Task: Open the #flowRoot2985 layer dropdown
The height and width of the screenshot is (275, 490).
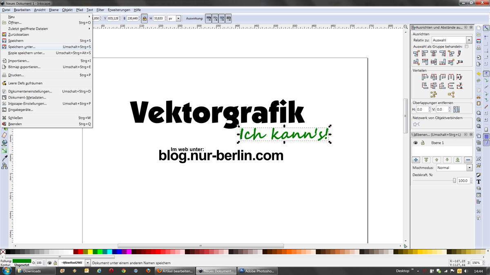Action: click(88, 263)
